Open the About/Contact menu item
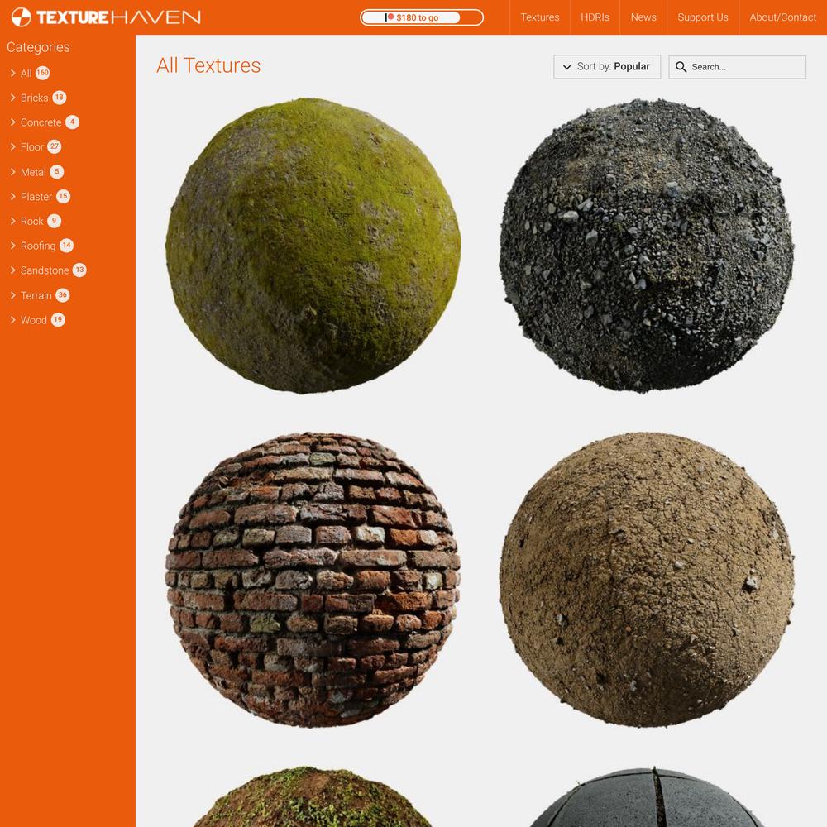This screenshot has width=827, height=827. click(x=782, y=17)
